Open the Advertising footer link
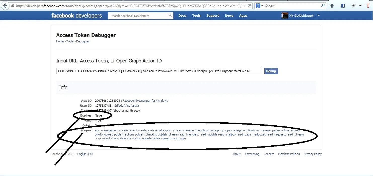This screenshot has width=373, height=176. point(252,154)
